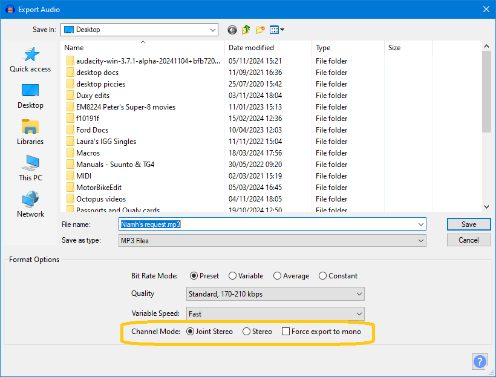Enable Force export to mono
Viewport: 496px width, 377px height.
tap(286, 332)
